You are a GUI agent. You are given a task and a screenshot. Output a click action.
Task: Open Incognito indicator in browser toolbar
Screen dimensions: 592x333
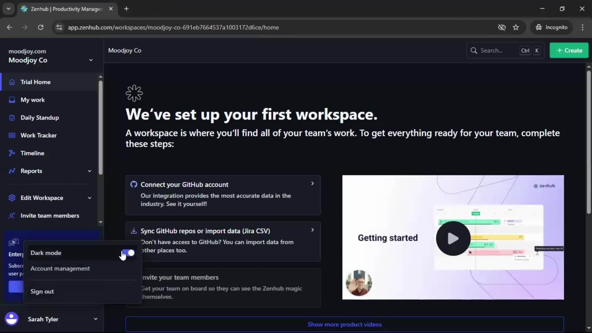[x=552, y=27]
